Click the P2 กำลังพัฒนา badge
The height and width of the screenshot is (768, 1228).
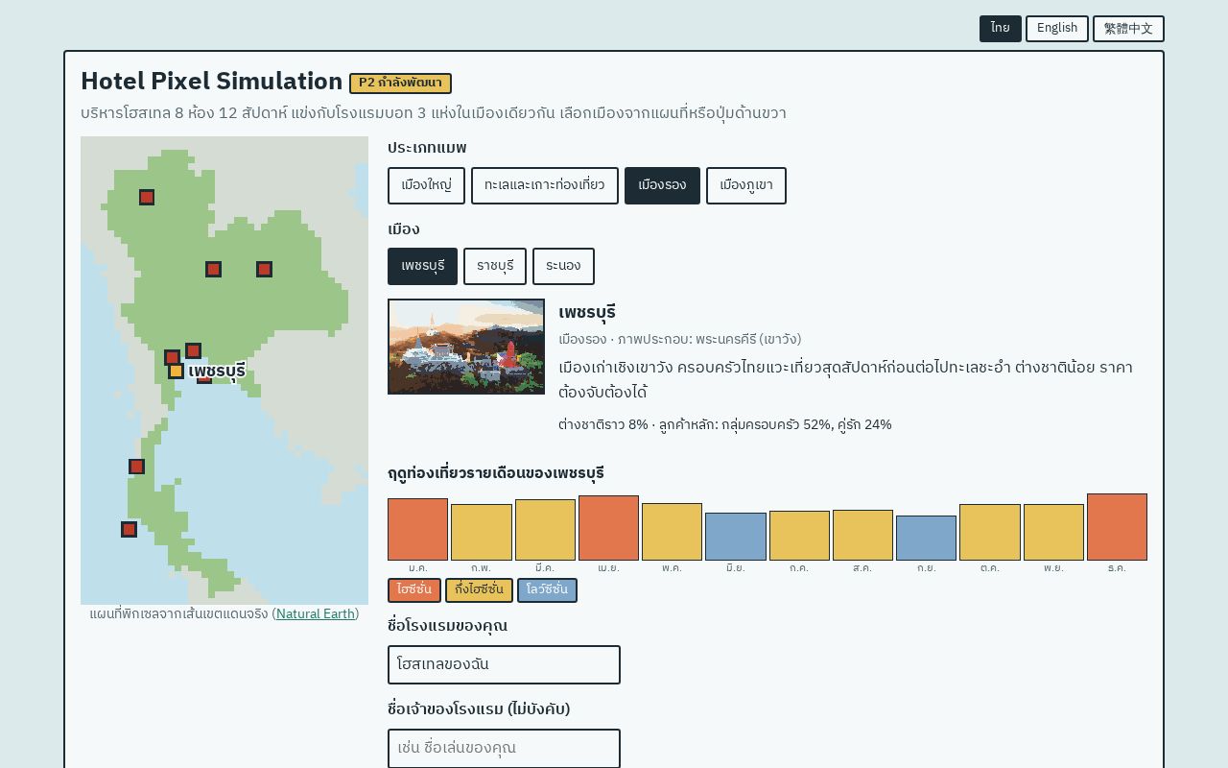pyautogui.click(x=400, y=84)
